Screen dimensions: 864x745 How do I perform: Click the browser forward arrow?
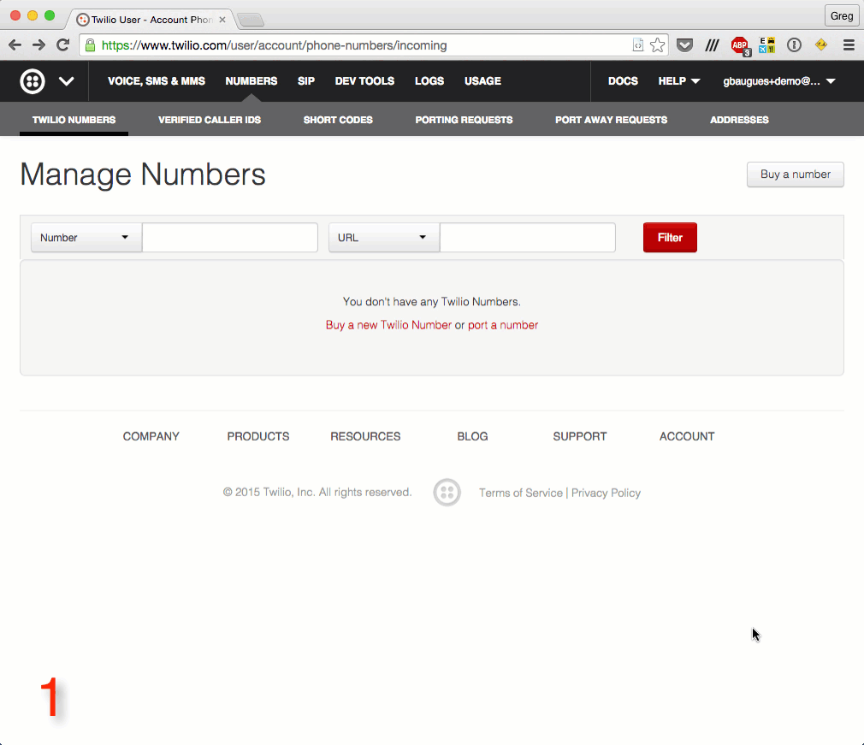(38, 45)
